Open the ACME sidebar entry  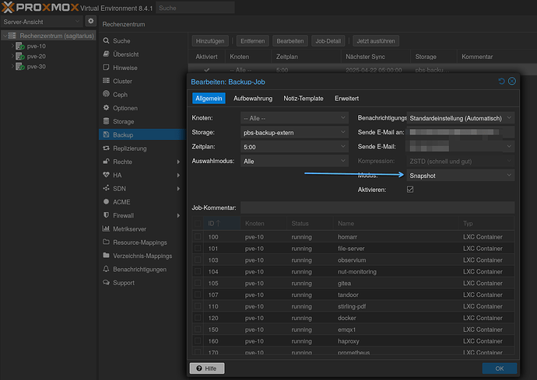tap(121, 202)
